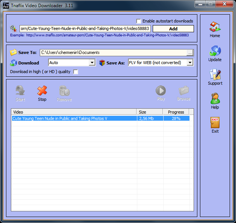Open Help with headset person icon
The width and height of the screenshot is (236, 223).
tap(215, 99)
